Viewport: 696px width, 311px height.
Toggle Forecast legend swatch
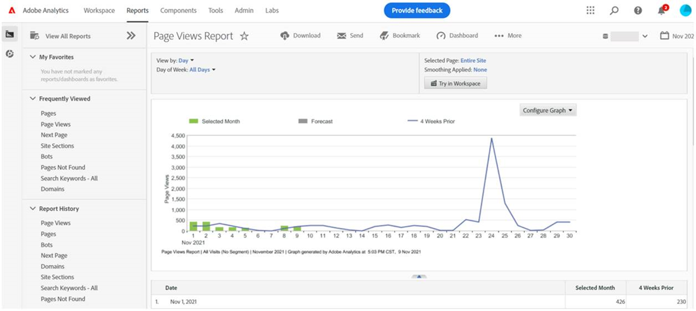point(303,121)
